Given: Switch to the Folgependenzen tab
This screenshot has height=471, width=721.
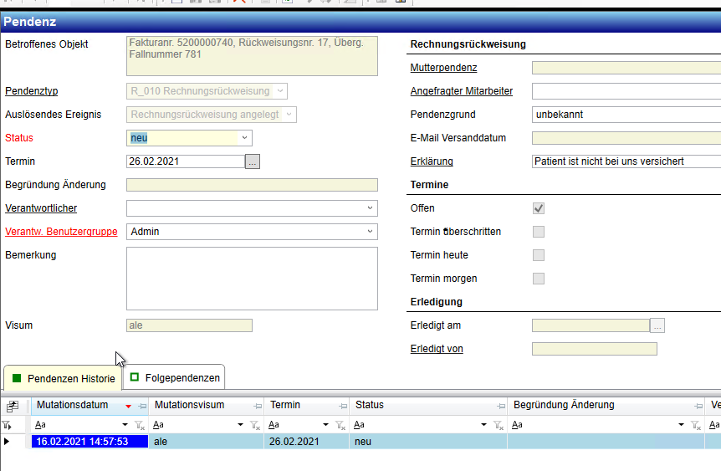Looking at the screenshot, I should pos(174,378).
